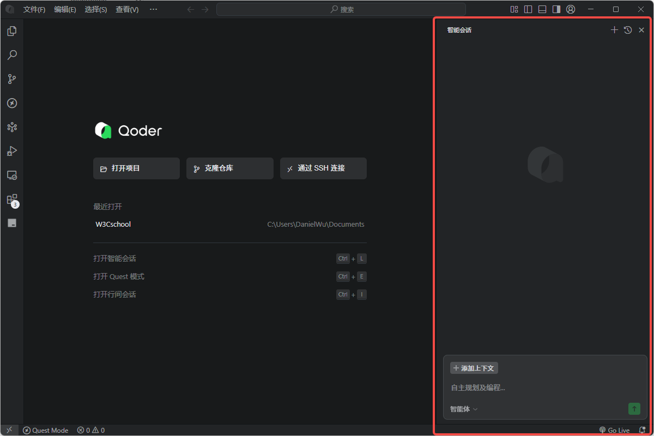
Task: Open the account profile icon
Action: [x=571, y=9]
